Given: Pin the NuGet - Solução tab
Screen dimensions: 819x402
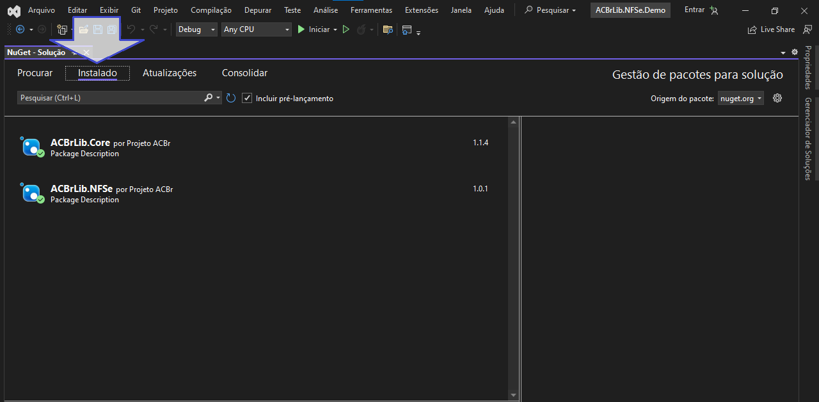Looking at the screenshot, I should pyautogui.click(x=75, y=52).
